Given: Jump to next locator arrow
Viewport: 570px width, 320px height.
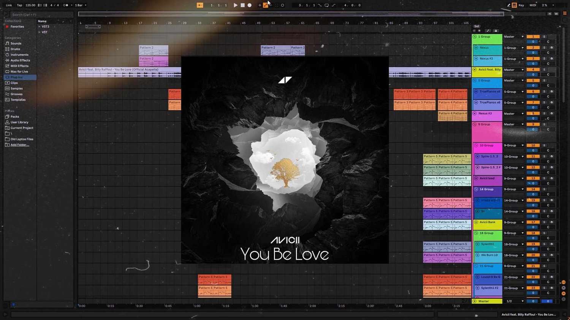Looking at the screenshot, I should pyautogui.click(x=479, y=31).
